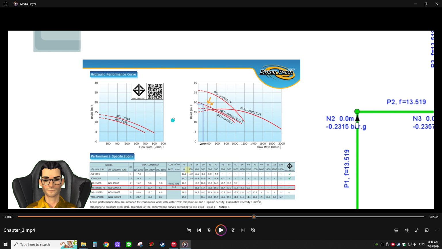Open the three-dot more options menu

pyautogui.click(x=437, y=230)
